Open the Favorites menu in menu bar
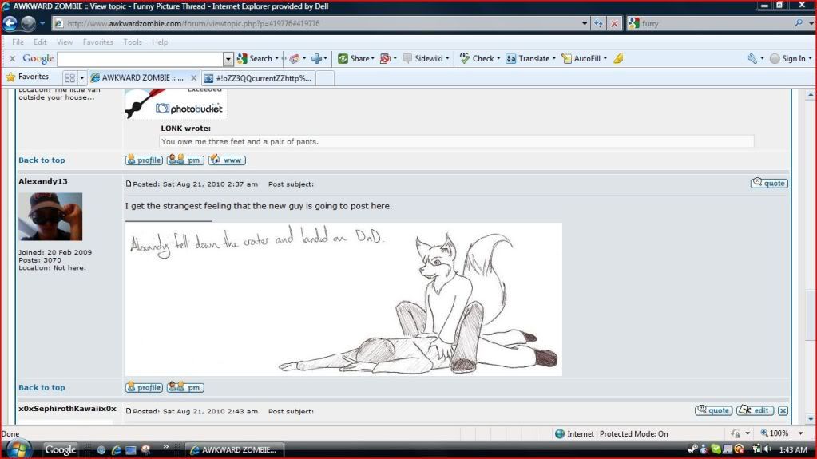The image size is (817, 459). pyautogui.click(x=97, y=42)
